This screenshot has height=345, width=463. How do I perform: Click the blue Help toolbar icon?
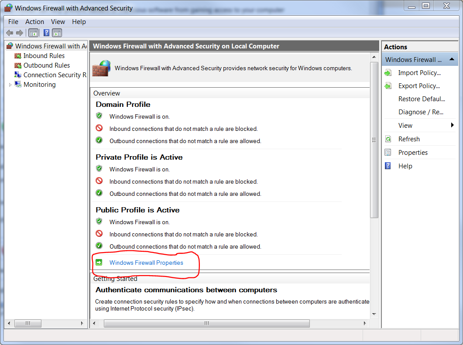tap(46, 33)
